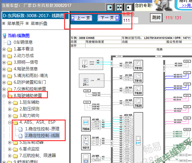This screenshot has height=163, width=192.
Task: Expand the 1.驻车辅助 subfolder
Action: pos(10,102)
